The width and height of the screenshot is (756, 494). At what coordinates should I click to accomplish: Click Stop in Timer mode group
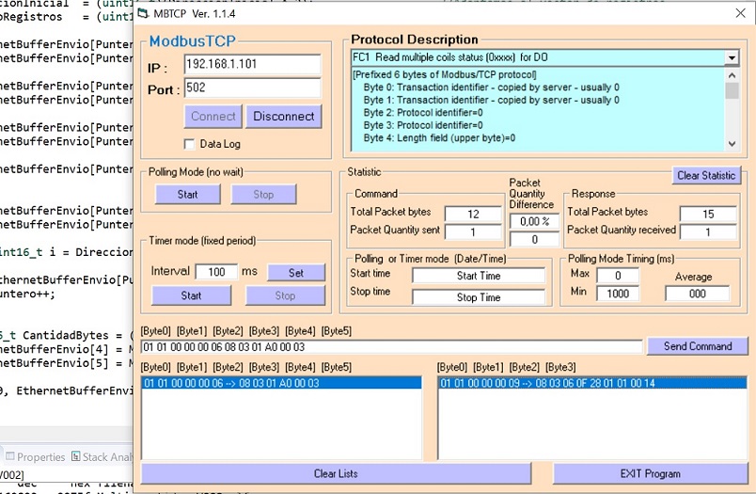(x=285, y=295)
